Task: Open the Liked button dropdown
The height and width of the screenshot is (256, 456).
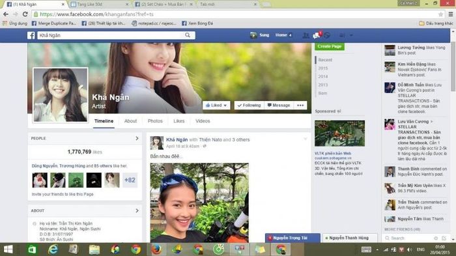Action: click(216, 106)
